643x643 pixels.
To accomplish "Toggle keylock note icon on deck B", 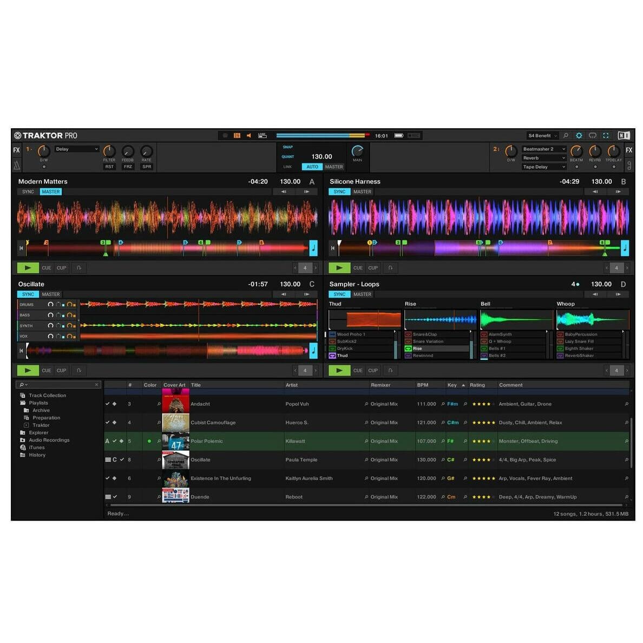I will click(x=625, y=248).
